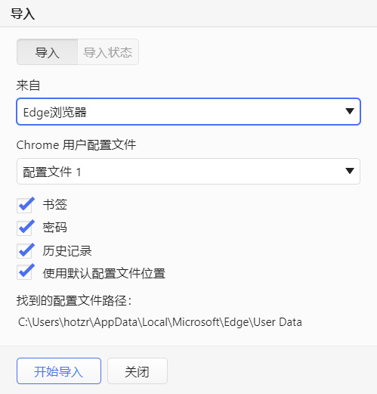The height and width of the screenshot is (394, 377).
Task: Click the Edge User Data path text
Action: pos(160,322)
